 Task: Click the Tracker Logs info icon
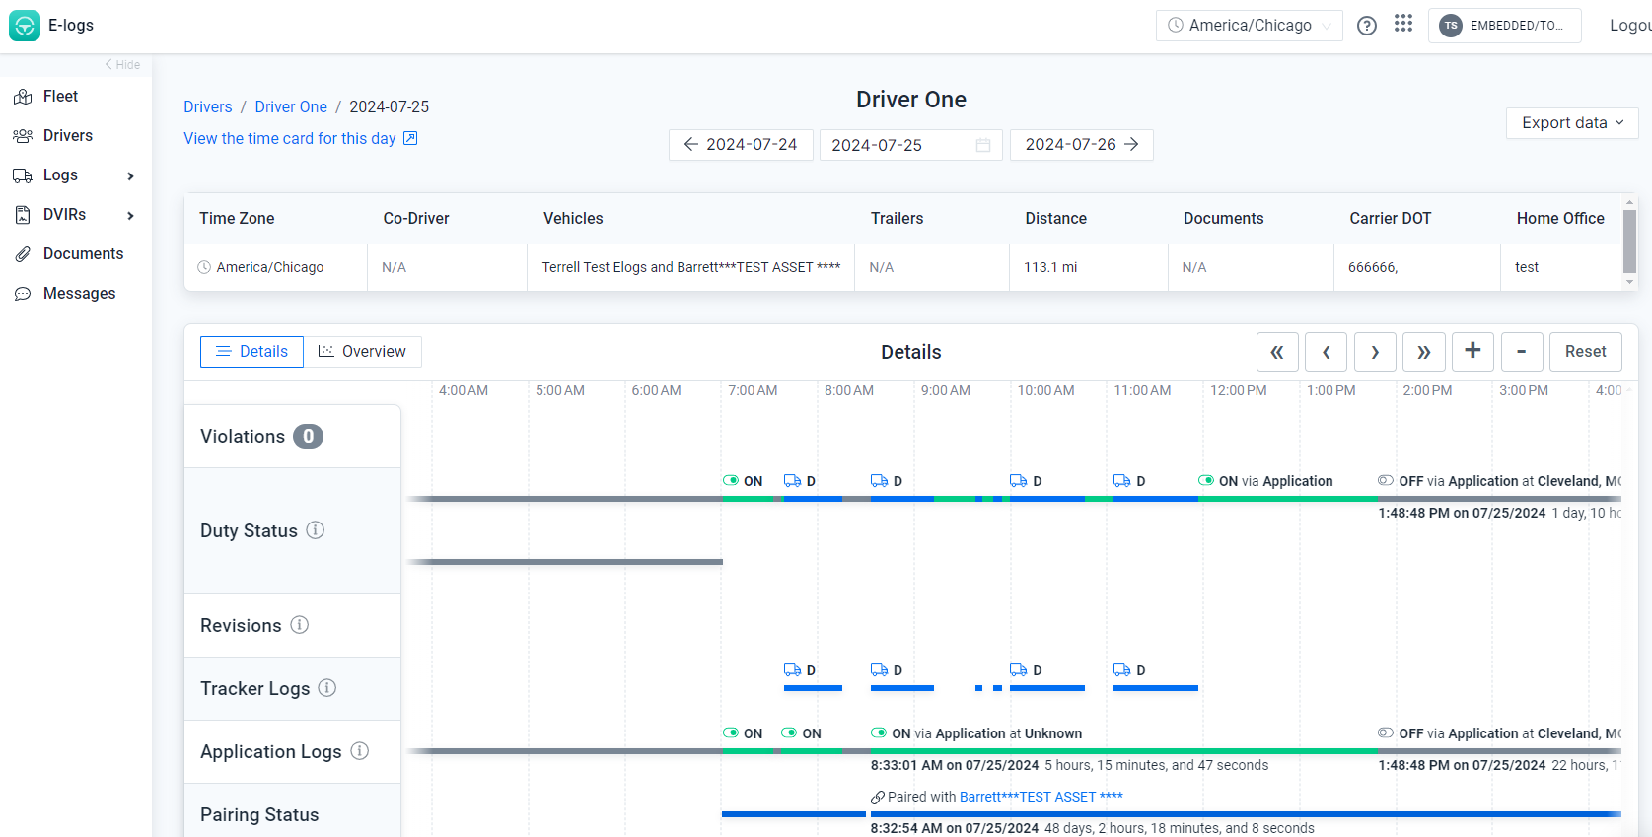(x=326, y=688)
